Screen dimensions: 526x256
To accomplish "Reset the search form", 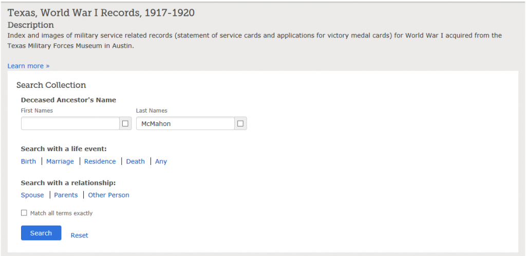I will [x=80, y=235].
